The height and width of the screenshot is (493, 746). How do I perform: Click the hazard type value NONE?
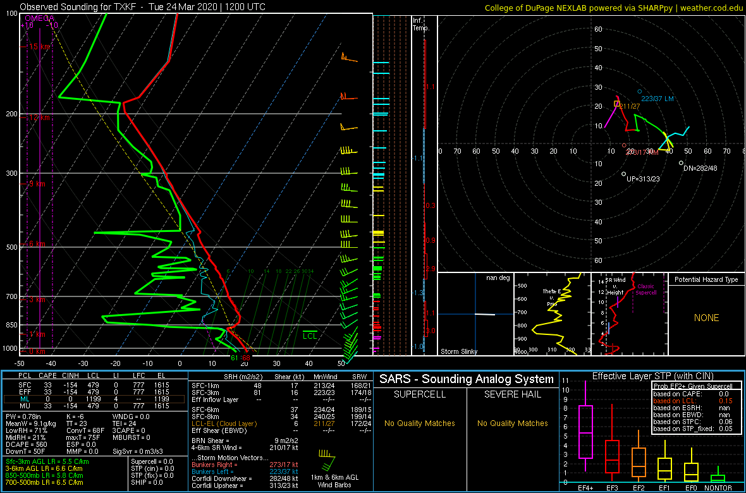(707, 318)
